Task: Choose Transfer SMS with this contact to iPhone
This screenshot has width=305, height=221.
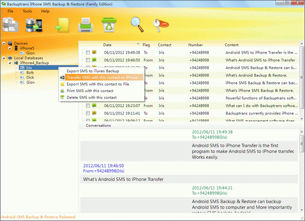Action: click(x=101, y=77)
